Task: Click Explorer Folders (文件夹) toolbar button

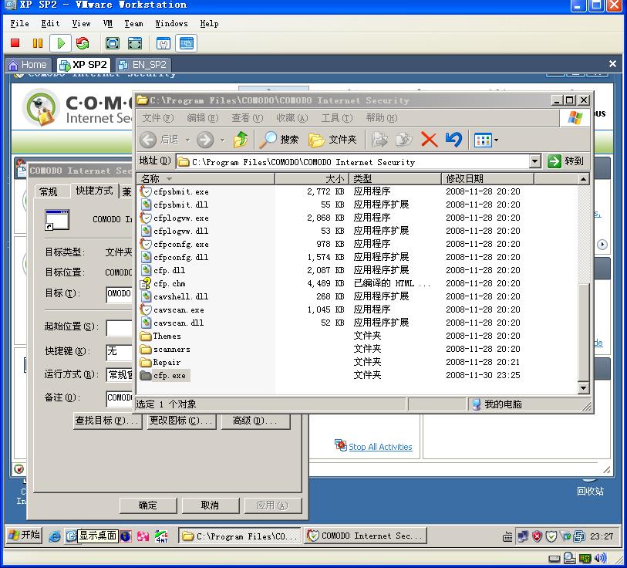Action: click(332, 140)
